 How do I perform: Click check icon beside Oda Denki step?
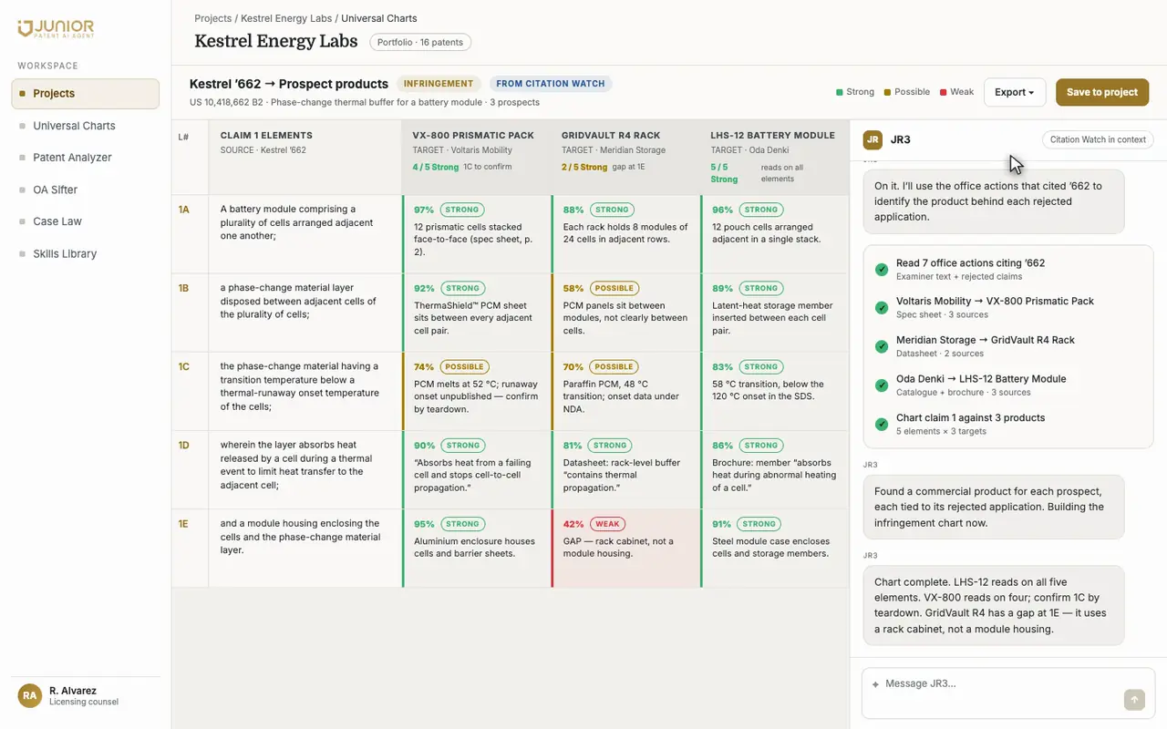[x=882, y=385]
